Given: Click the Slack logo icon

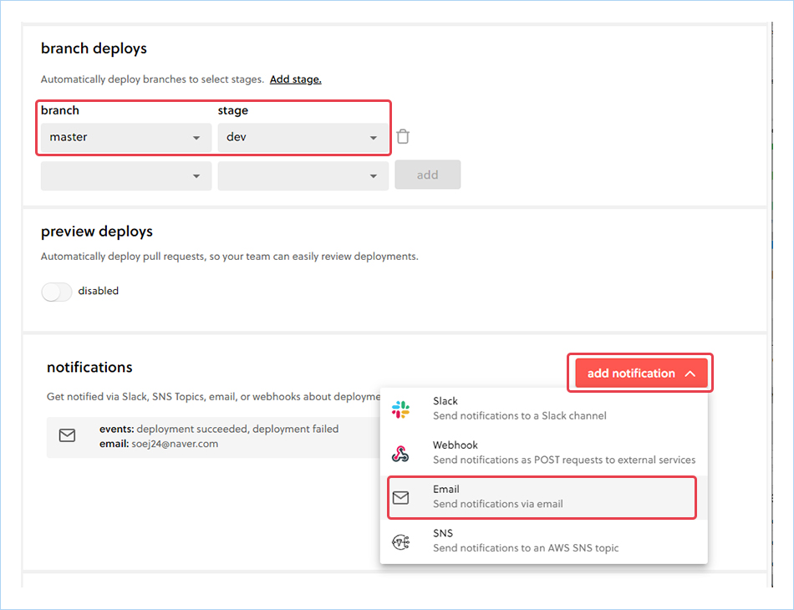Looking at the screenshot, I should coord(400,409).
